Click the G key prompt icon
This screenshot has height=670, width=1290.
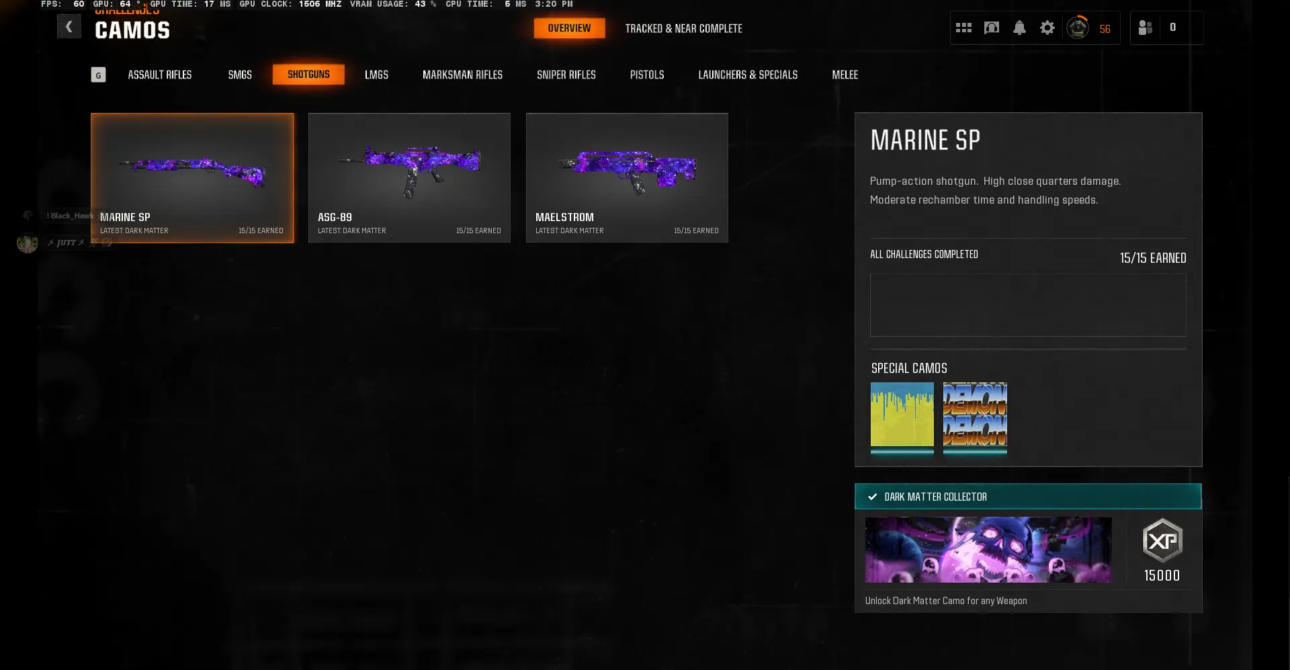[98, 75]
